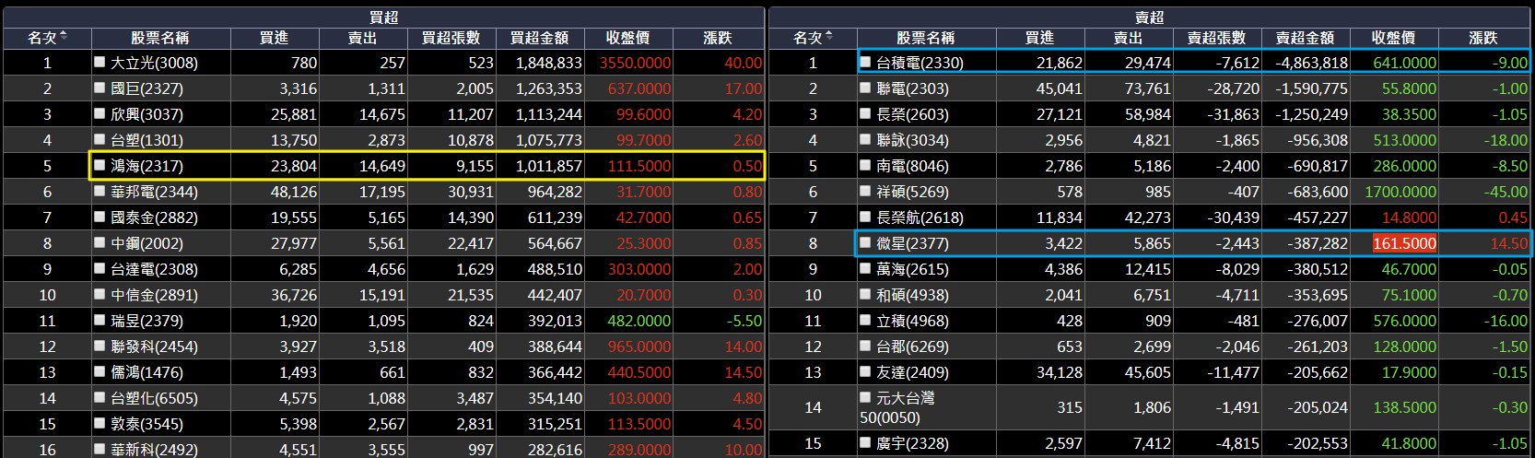
Task: Open stock 立積(4968)
Action: 912,321
